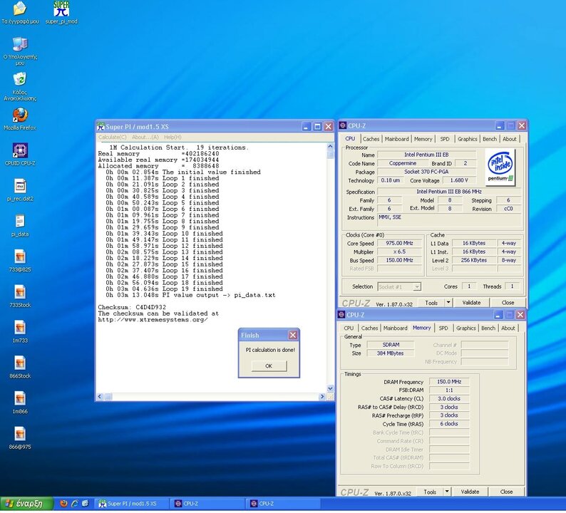Click Tools button in lower CPU-Z

(430, 492)
